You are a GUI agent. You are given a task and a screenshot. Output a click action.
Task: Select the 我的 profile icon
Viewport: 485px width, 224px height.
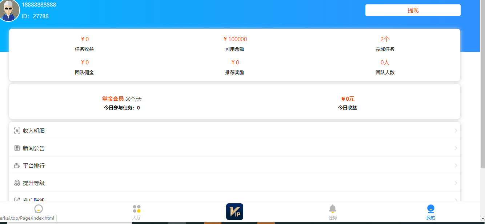pyautogui.click(x=430, y=209)
